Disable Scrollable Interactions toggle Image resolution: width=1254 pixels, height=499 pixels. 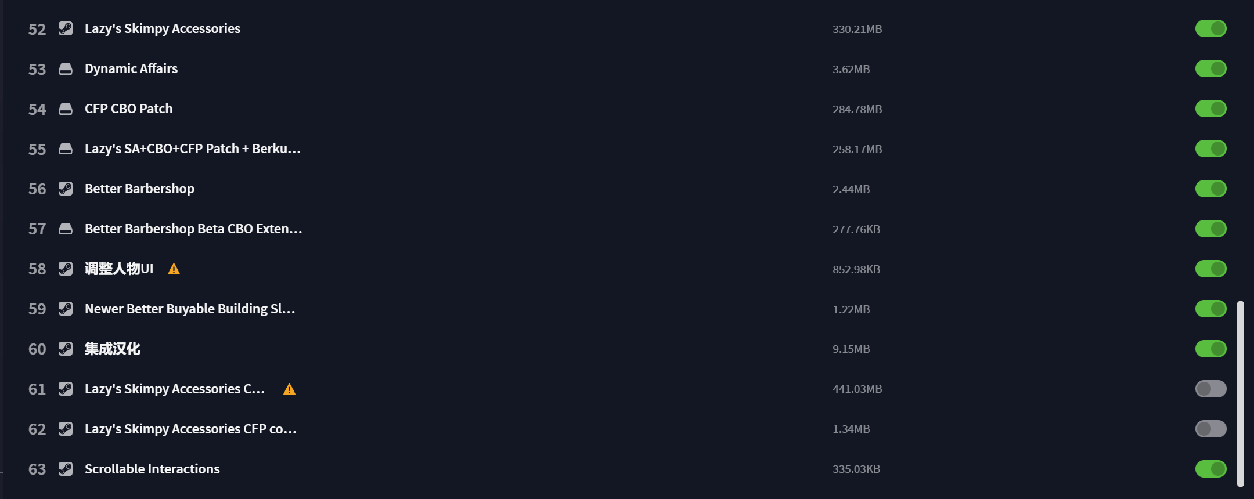pyautogui.click(x=1210, y=469)
